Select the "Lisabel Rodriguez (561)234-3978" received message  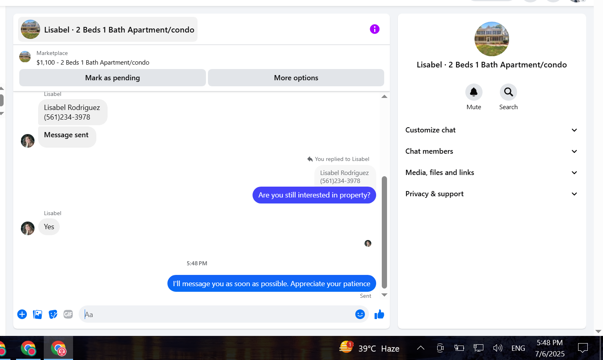pyautogui.click(x=73, y=112)
